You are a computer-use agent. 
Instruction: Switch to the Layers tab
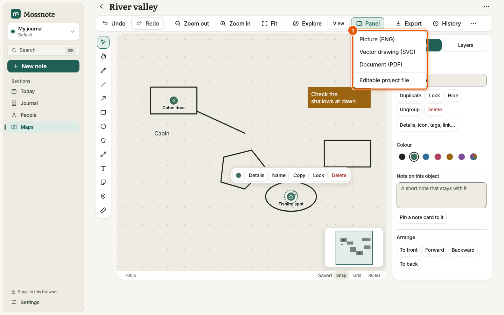click(x=465, y=45)
